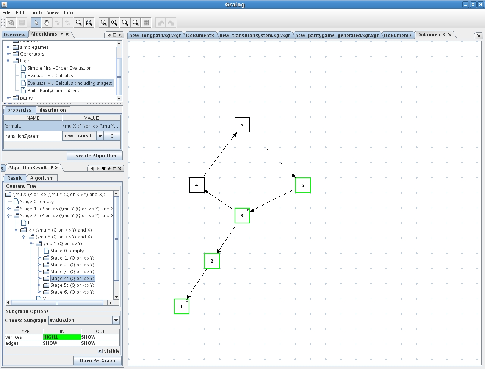Viewport: 485px width, 369px height.
Task: Select the add edge tool
Action: point(68,23)
